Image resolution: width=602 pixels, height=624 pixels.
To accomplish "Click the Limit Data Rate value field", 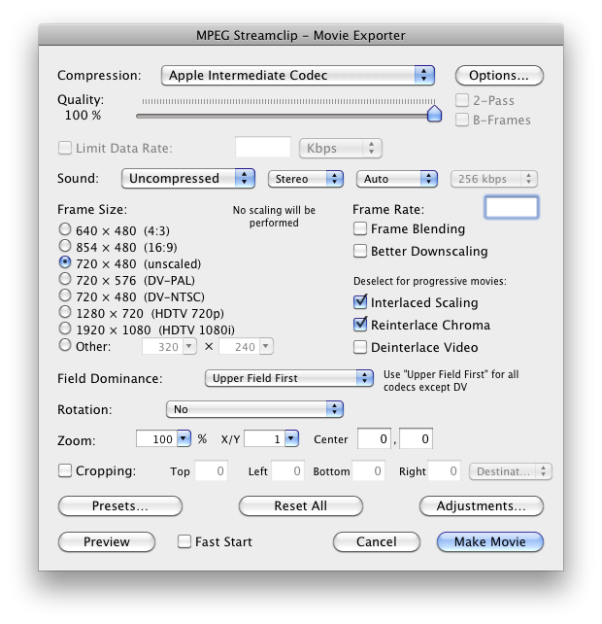I will 263,148.
